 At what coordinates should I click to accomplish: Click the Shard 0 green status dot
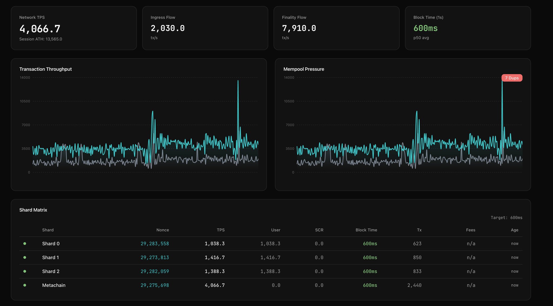25,244
